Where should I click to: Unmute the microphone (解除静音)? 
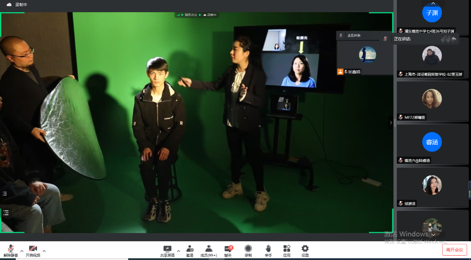pyautogui.click(x=11, y=251)
